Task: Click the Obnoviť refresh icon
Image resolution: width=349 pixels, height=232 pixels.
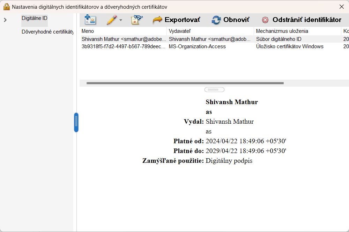Action: (217, 20)
